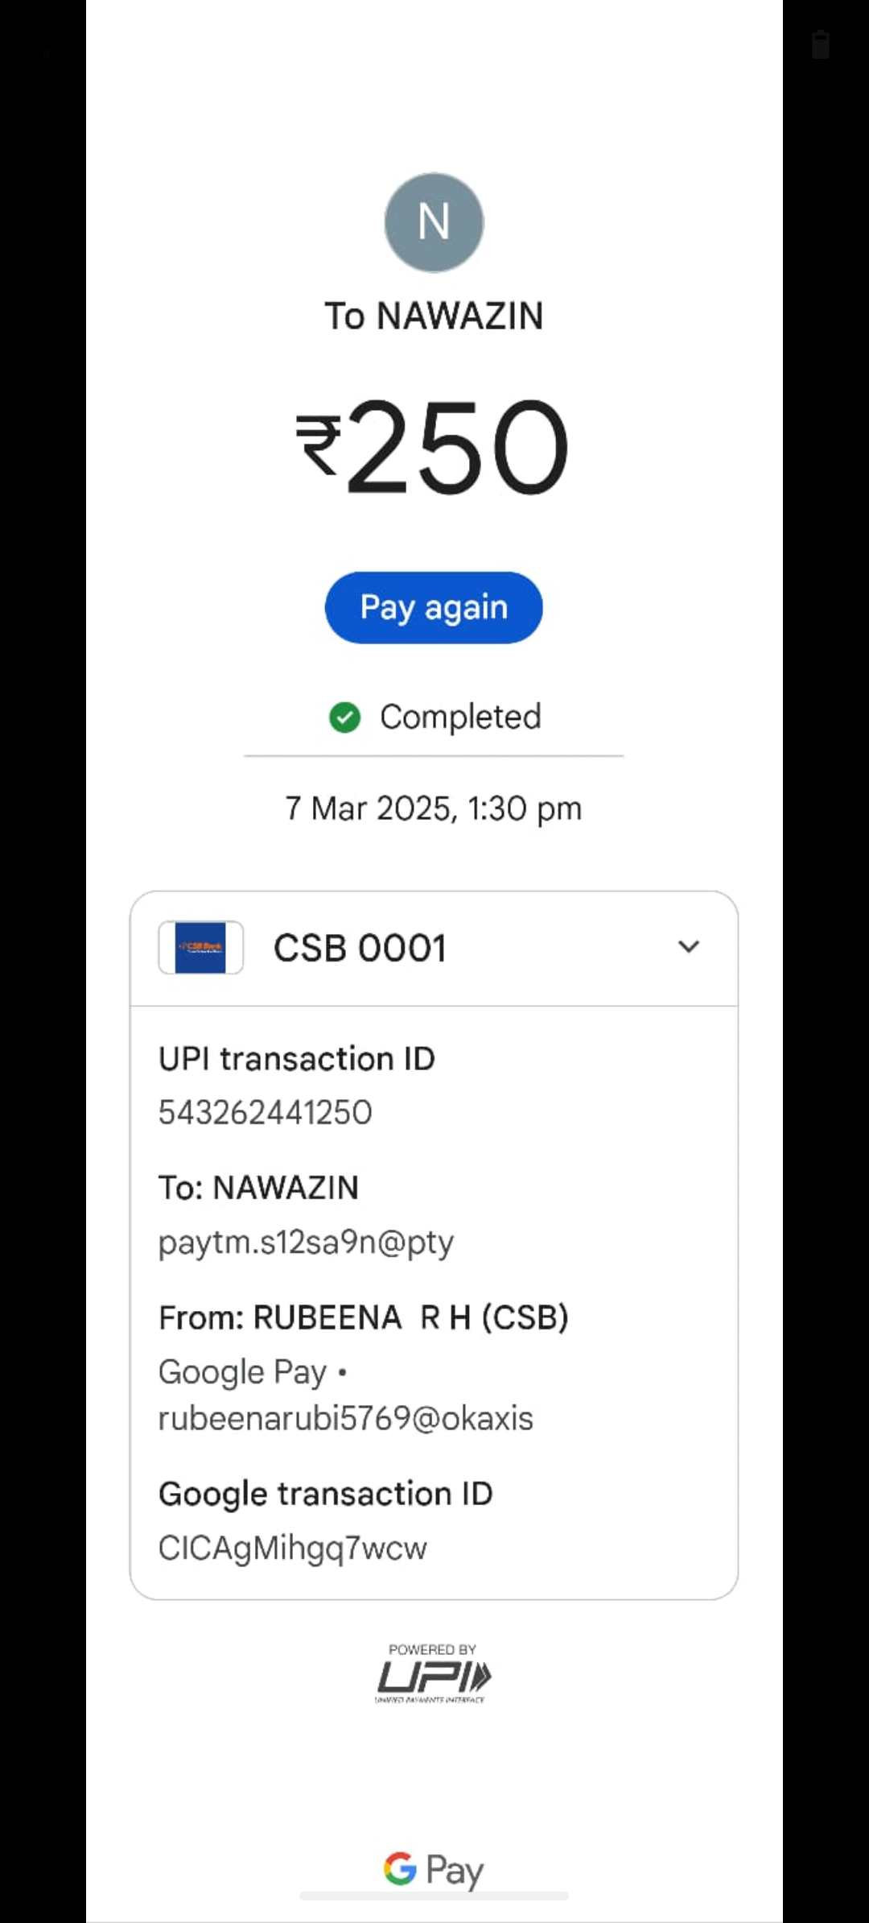Expand the CSB 0001 account chevron
This screenshot has width=869, height=1923.
click(x=688, y=947)
